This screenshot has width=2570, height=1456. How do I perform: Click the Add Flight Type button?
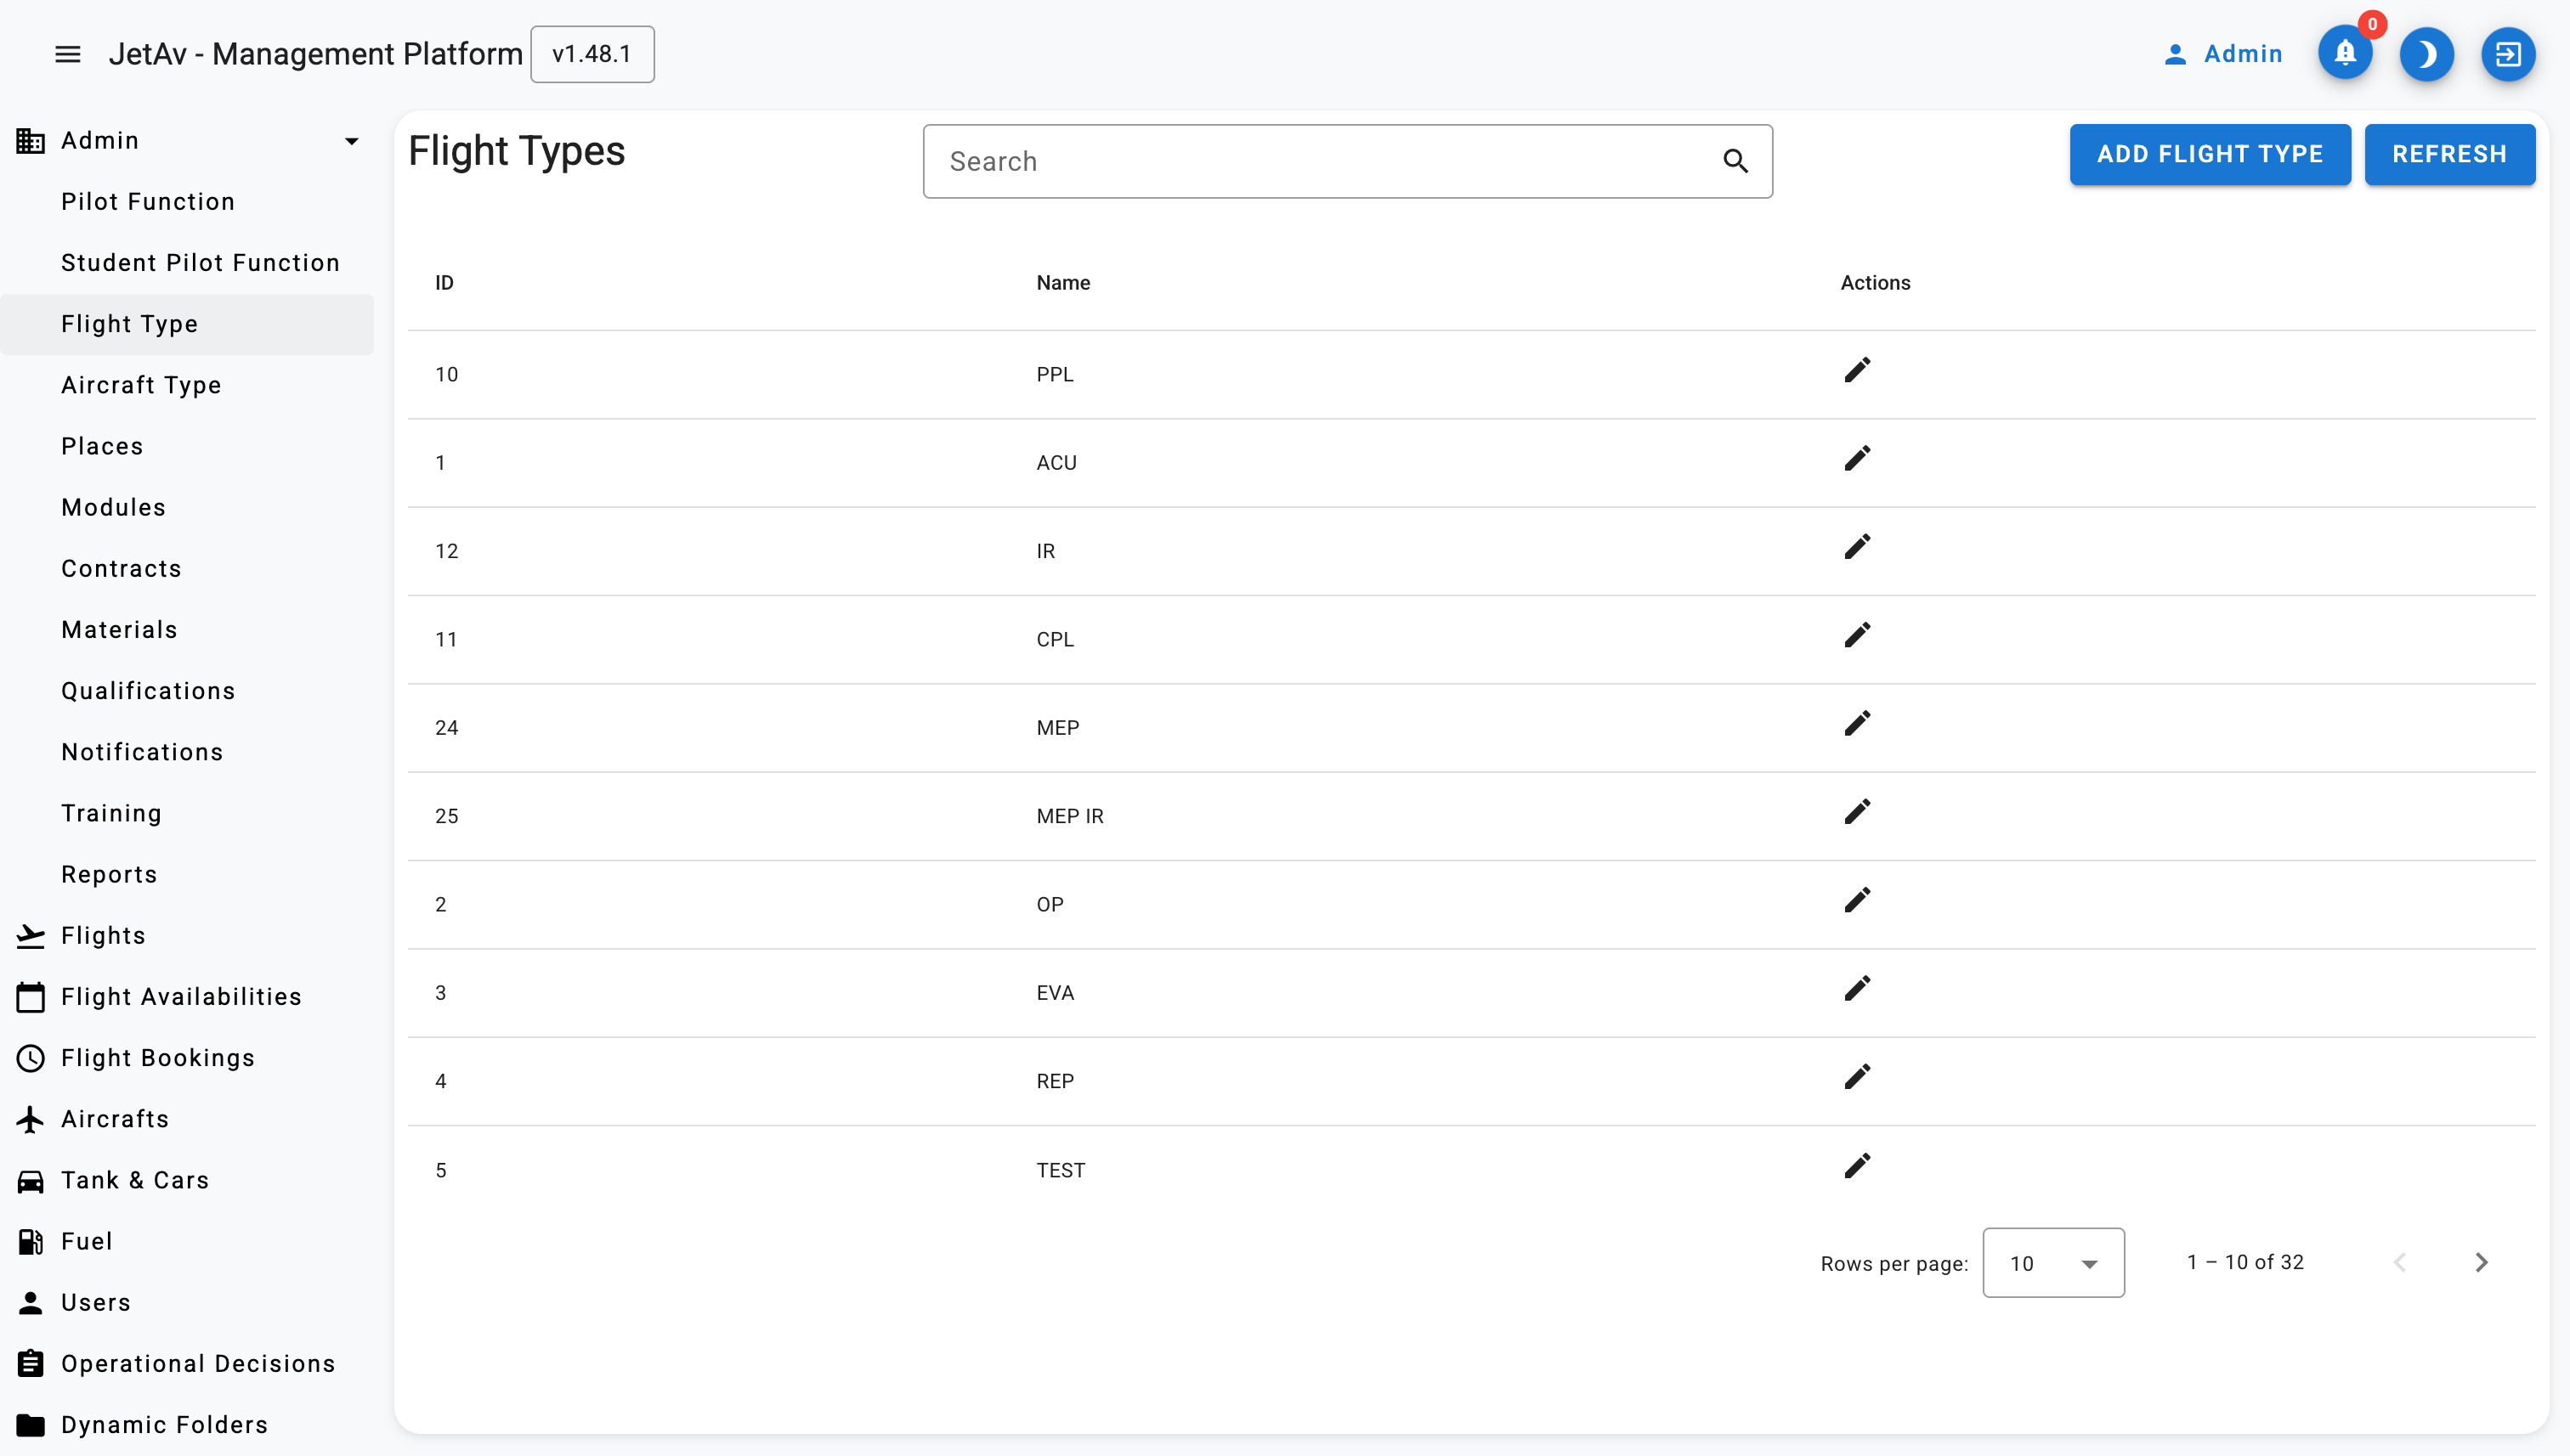click(x=2209, y=154)
